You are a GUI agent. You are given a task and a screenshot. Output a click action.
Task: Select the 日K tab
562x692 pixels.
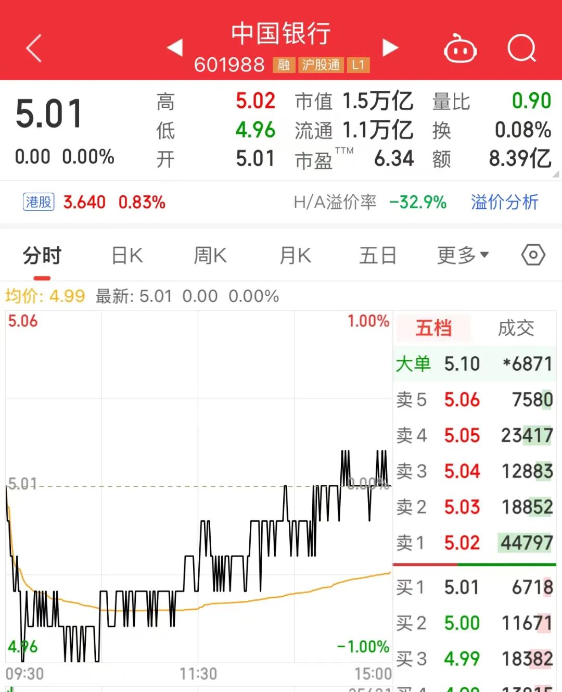pos(127,256)
